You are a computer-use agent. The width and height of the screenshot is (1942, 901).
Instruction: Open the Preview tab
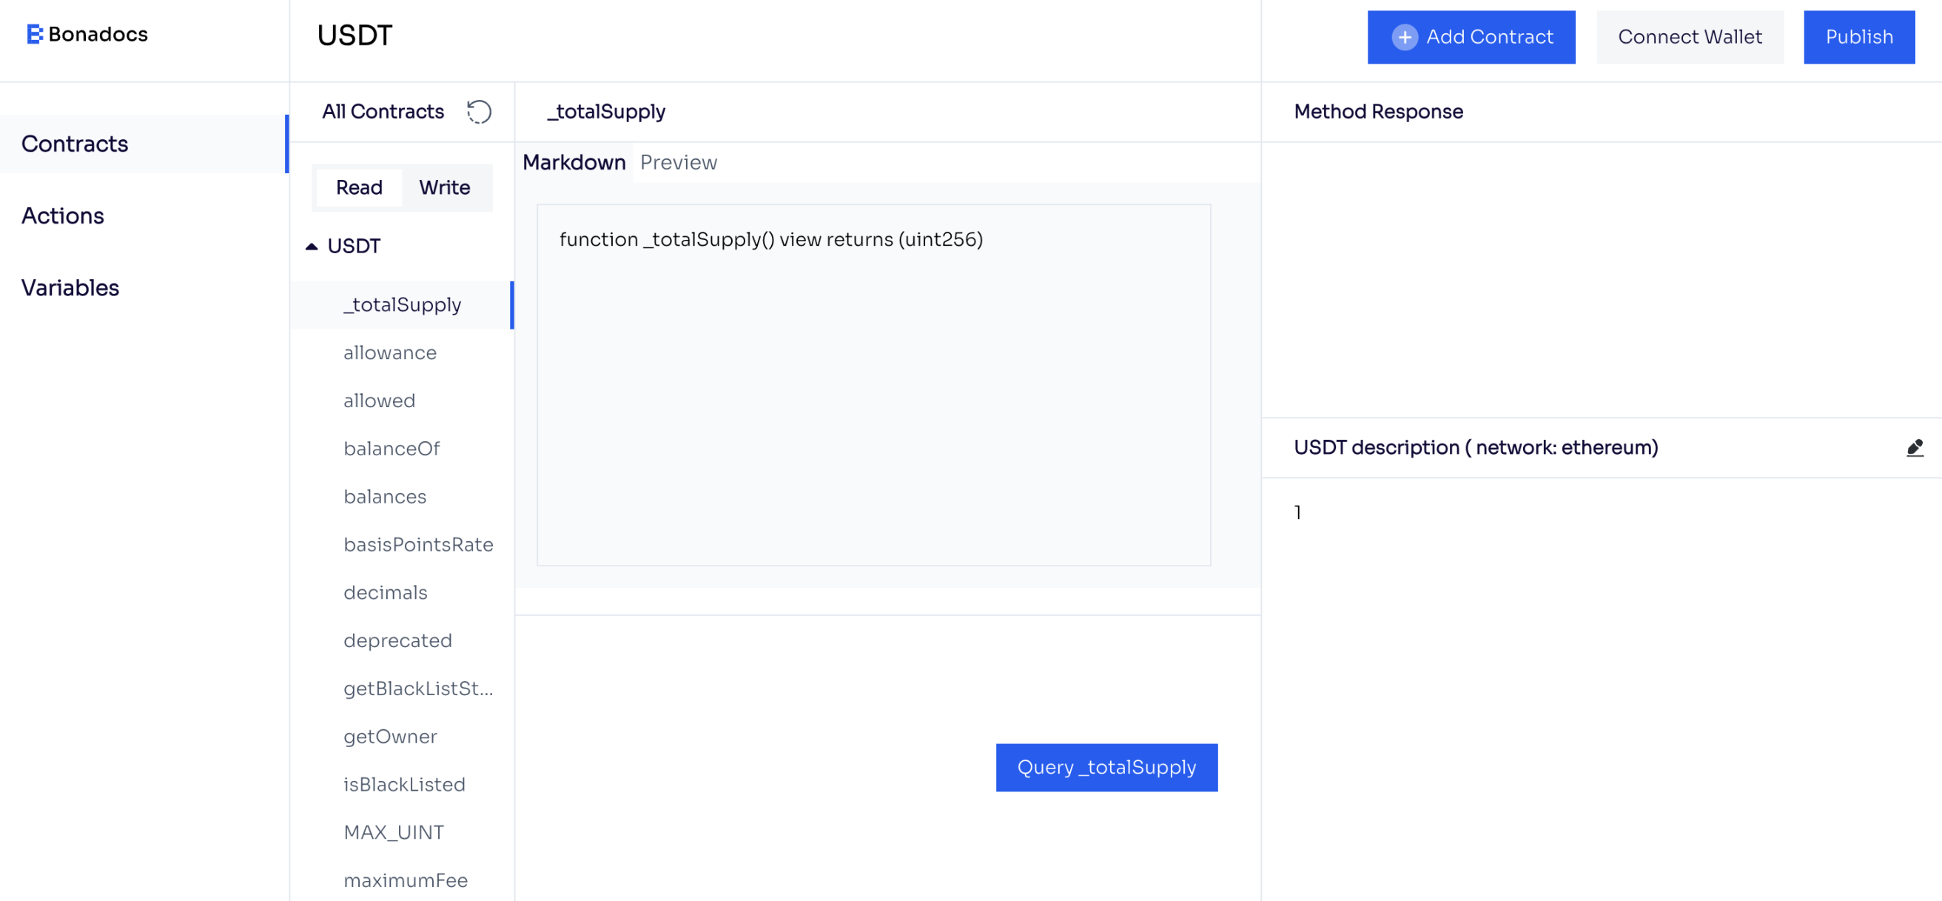click(679, 162)
